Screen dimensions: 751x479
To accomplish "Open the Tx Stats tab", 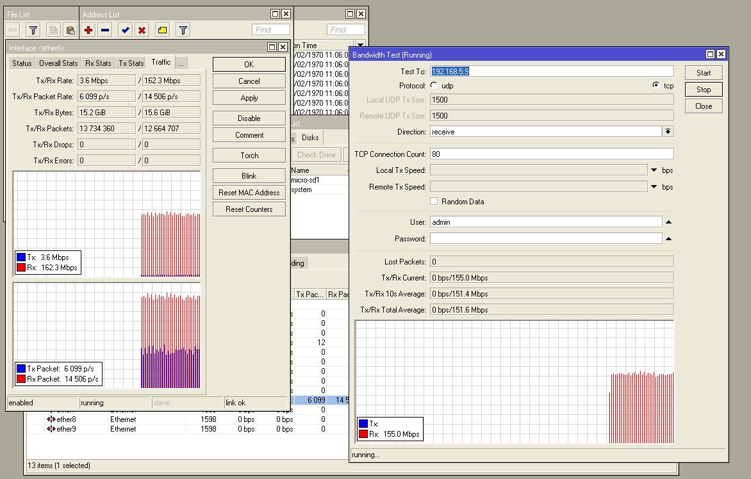I will [131, 63].
